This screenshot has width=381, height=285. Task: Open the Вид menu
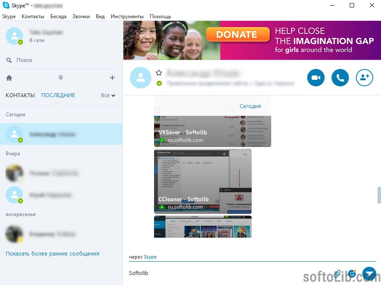(100, 16)
